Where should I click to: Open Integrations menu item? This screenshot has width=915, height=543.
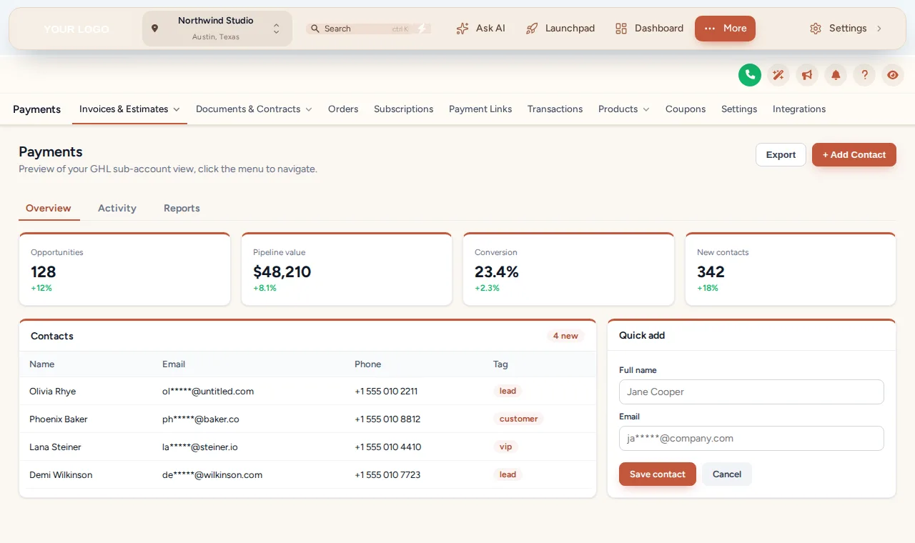pos(799,109)
